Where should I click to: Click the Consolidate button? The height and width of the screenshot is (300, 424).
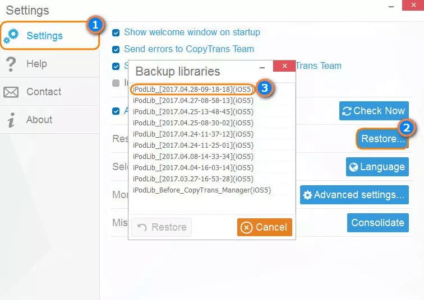pos(378,223)
